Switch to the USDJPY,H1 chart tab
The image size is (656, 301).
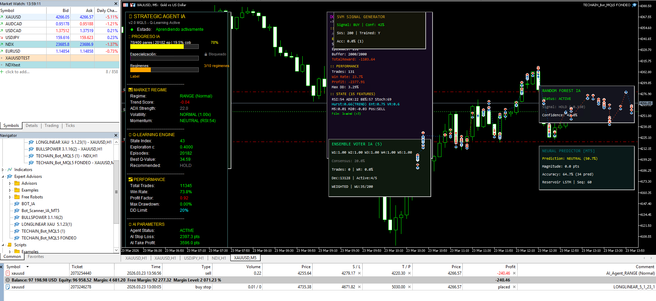pos(194,258)
